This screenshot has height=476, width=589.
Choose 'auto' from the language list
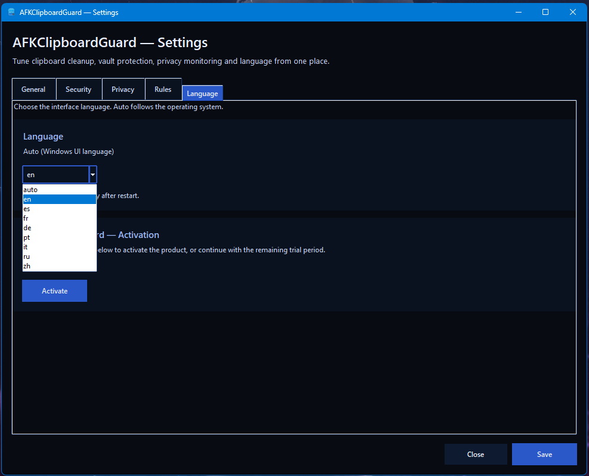coord(59,190)
